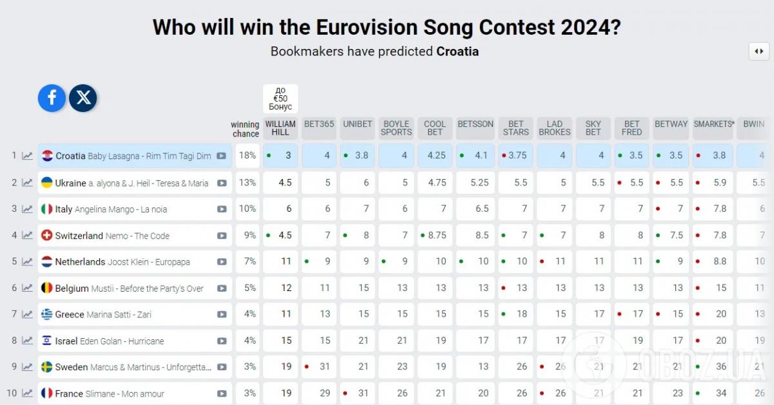
Task: Click William Hill odds 3 for Croatia
Action: coord(281,155)
